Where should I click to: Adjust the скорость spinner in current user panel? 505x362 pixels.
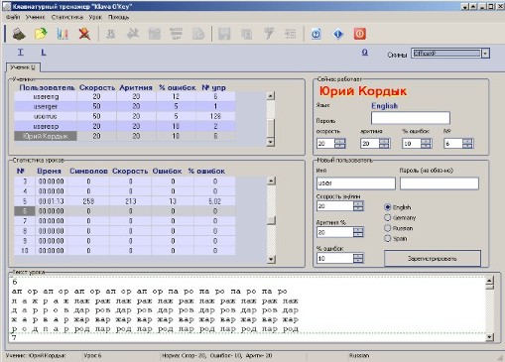340,144
